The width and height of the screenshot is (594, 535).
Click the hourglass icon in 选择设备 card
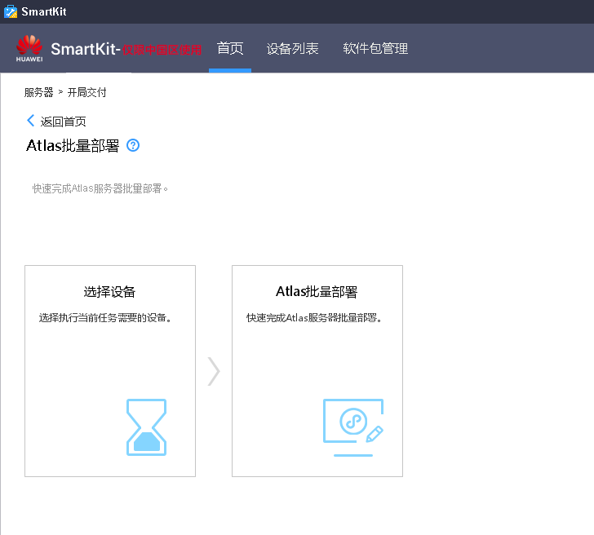tap(146, 427)
